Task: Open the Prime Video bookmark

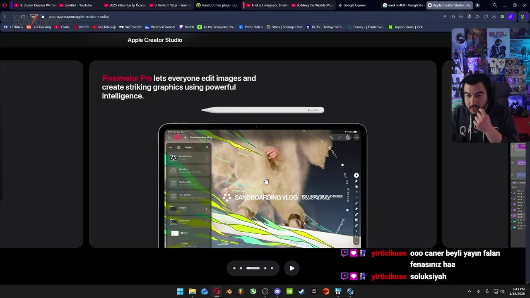Action: click(x=251, y=27)
